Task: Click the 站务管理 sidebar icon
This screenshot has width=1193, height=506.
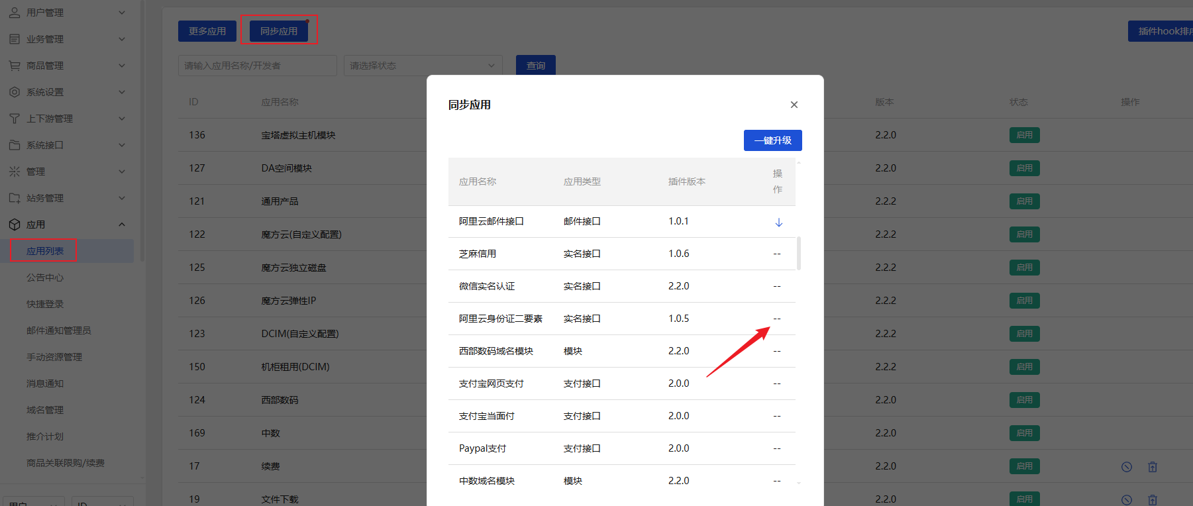Action: (x=15, y=198)
